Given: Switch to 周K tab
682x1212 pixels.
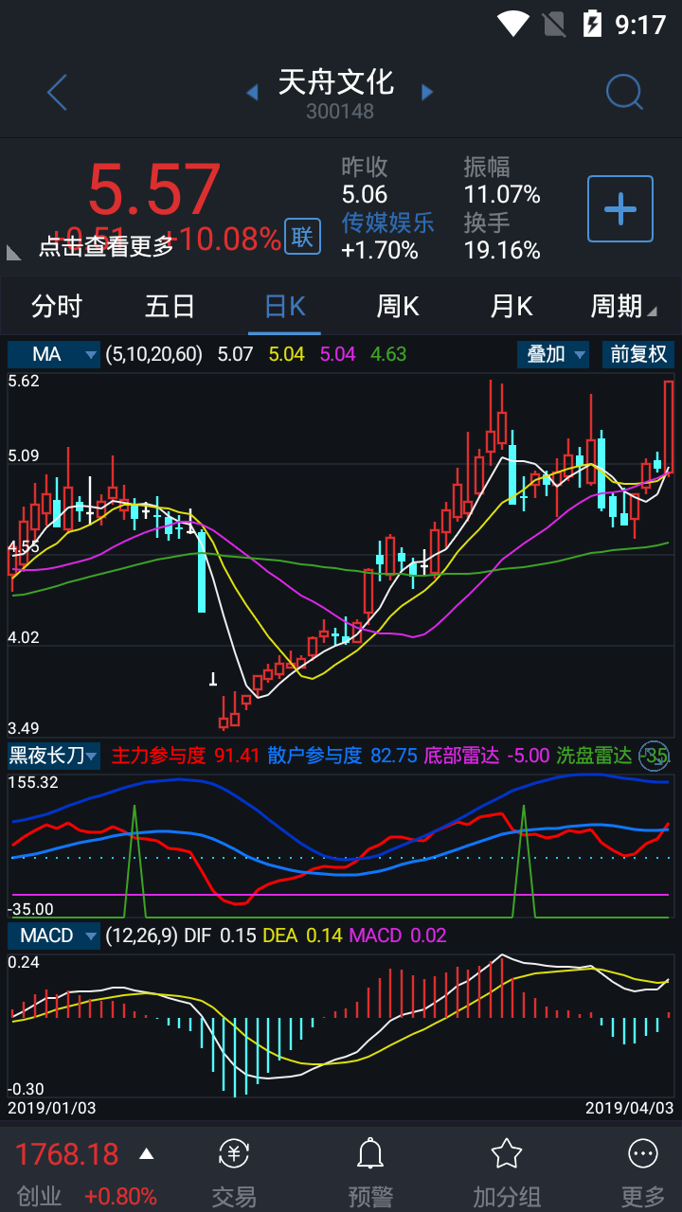Looking at the screenshot, I should coord(398,307).
